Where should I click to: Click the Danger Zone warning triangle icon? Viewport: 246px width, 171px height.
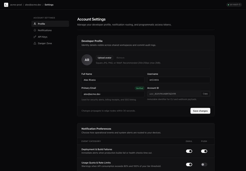point(35,43)
